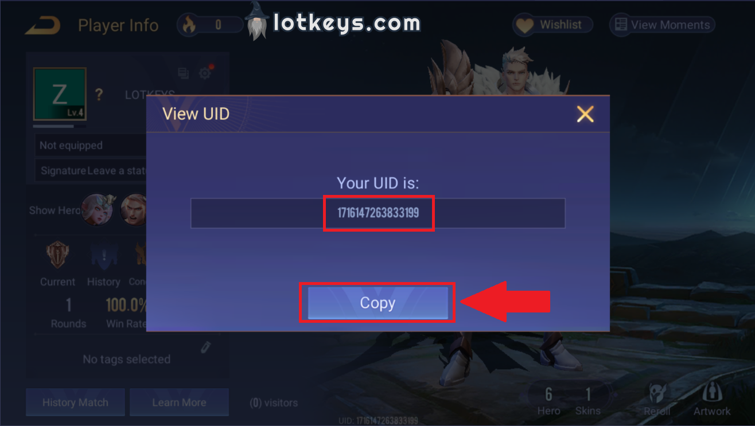Edit tags with the pencil icon

[x=206, y=347]
